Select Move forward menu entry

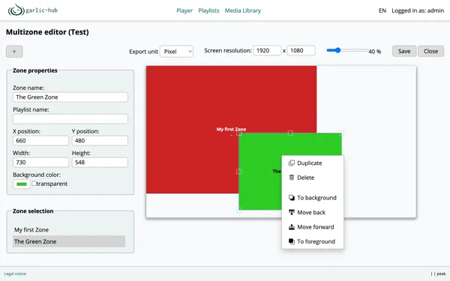tap(313, 227)
